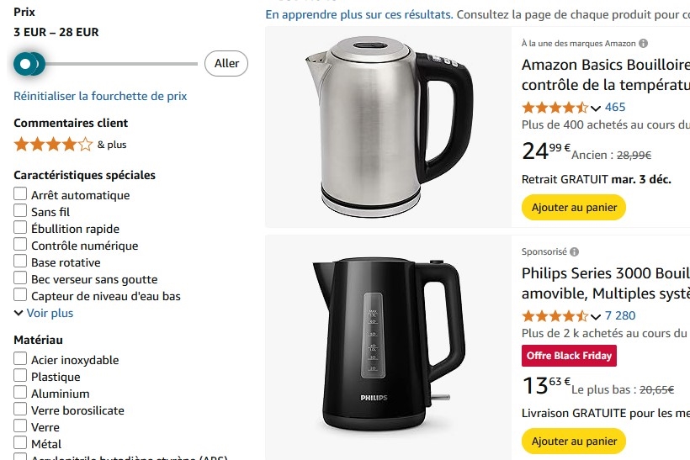
Task: Open the black Philips kettle image
Action: 388,345
